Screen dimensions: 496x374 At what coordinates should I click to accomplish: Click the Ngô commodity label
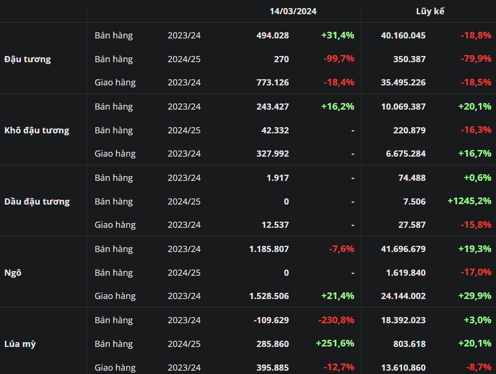point(13,273)
